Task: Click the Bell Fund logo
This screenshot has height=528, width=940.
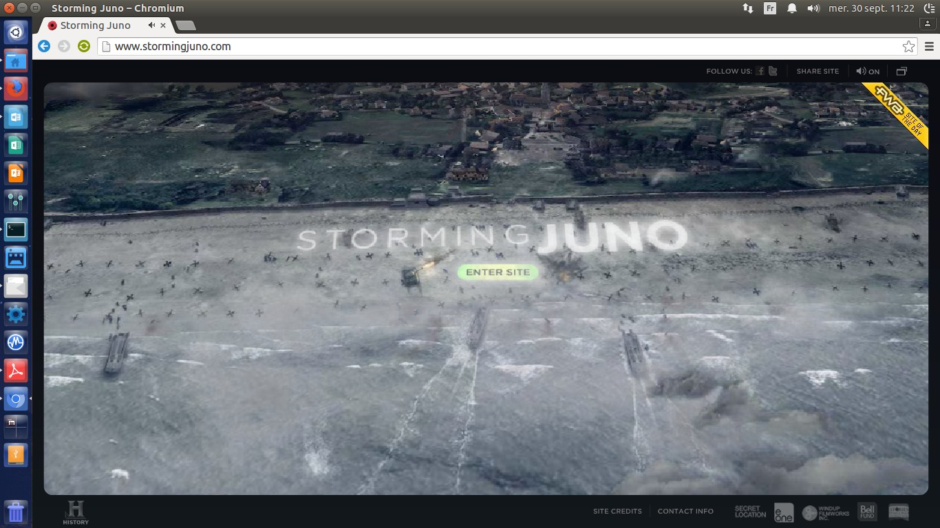Action: 866,511
